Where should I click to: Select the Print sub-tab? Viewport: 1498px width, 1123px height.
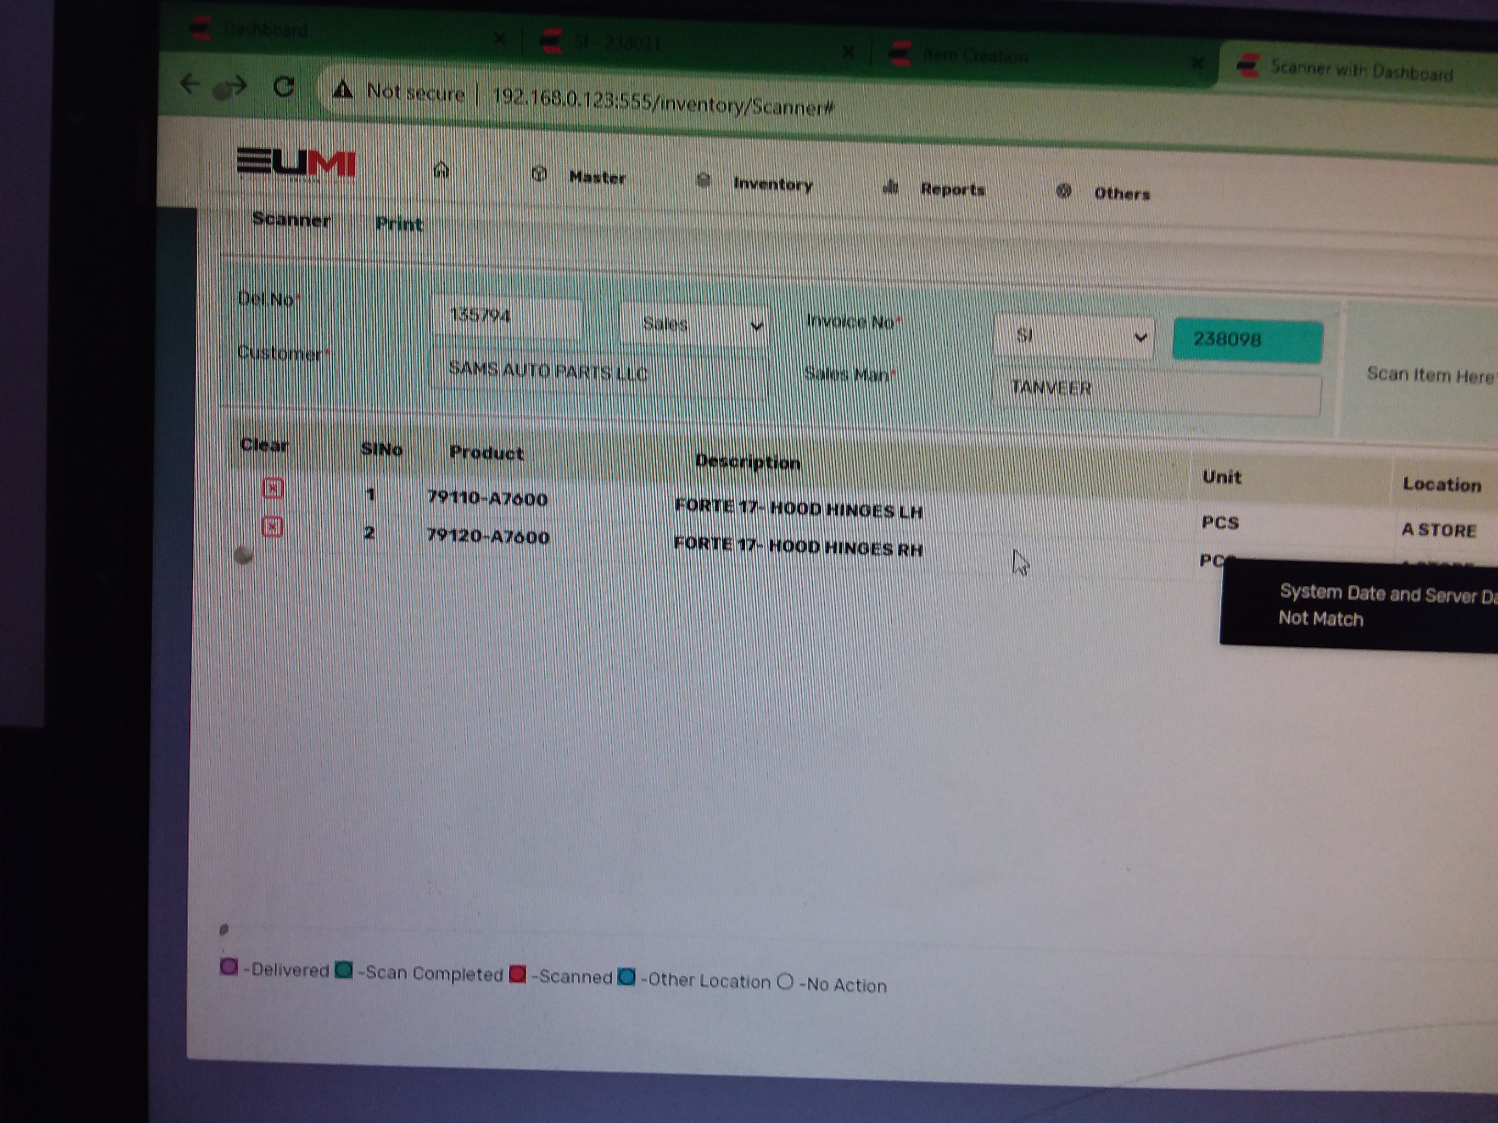[399, 224]
